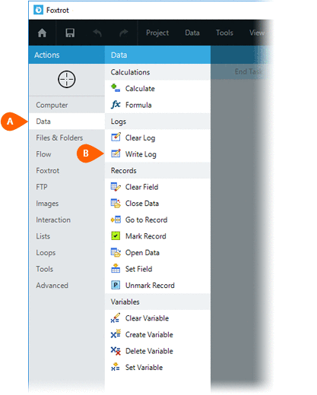Click the Open Data label
Screen dimensions: 317x395
click(x=142, y=253)
